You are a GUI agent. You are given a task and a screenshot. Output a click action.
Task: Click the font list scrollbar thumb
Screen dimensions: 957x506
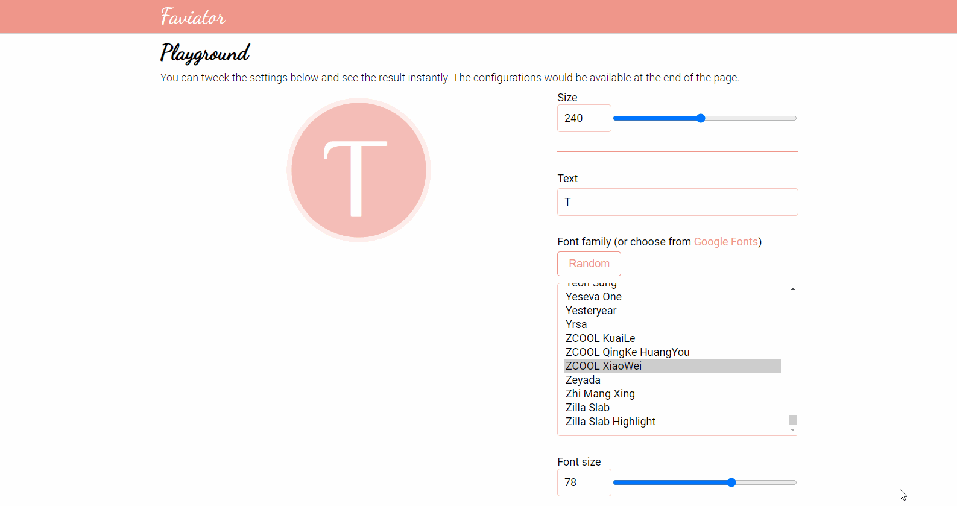(x=792, y=420)
